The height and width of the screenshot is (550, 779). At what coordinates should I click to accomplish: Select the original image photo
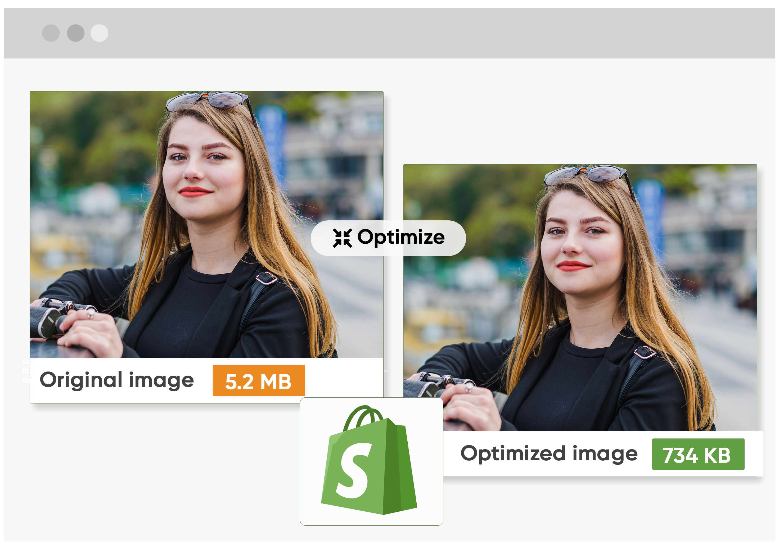206,225
